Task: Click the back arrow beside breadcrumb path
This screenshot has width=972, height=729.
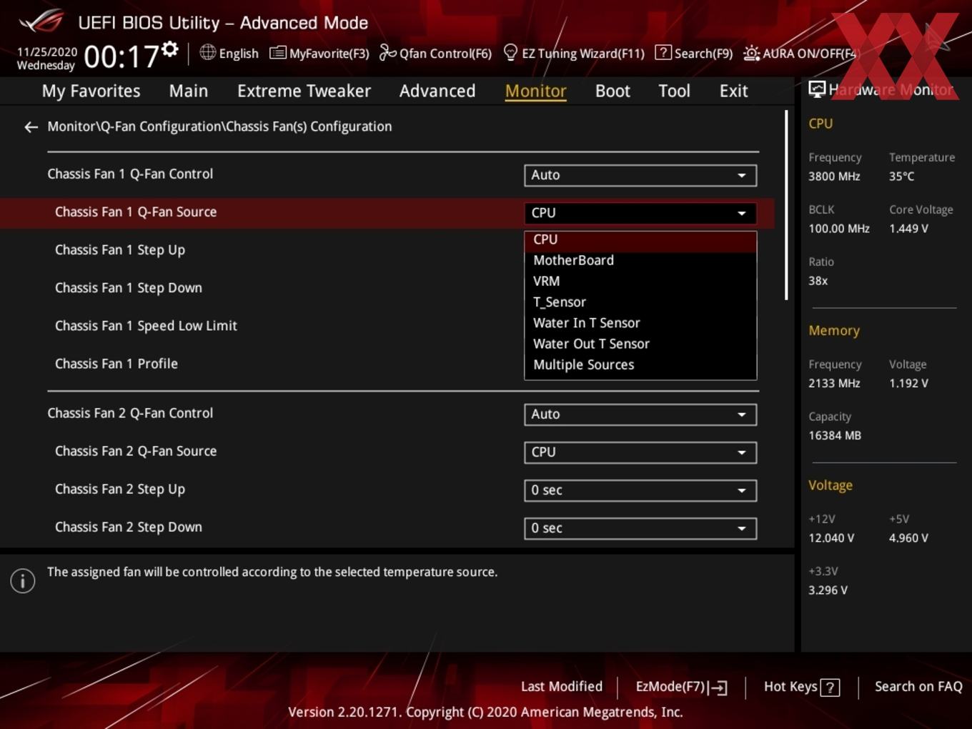Action: click(31, 127)
